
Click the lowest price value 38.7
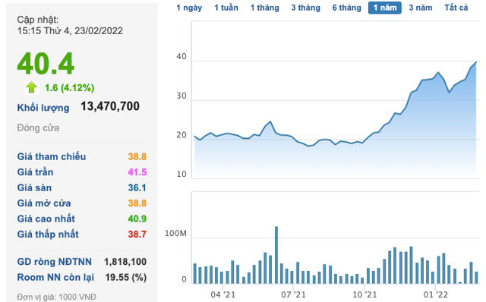click(x=137, y=234)
